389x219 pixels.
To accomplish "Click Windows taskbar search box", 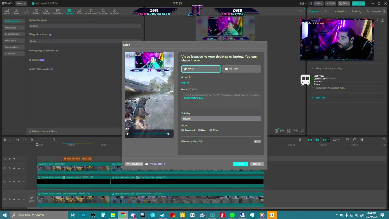I will coord(40,215).
